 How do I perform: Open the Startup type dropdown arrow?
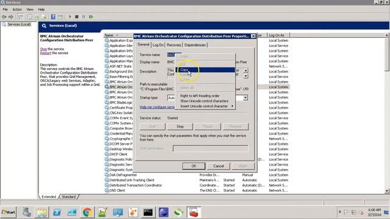246,98
